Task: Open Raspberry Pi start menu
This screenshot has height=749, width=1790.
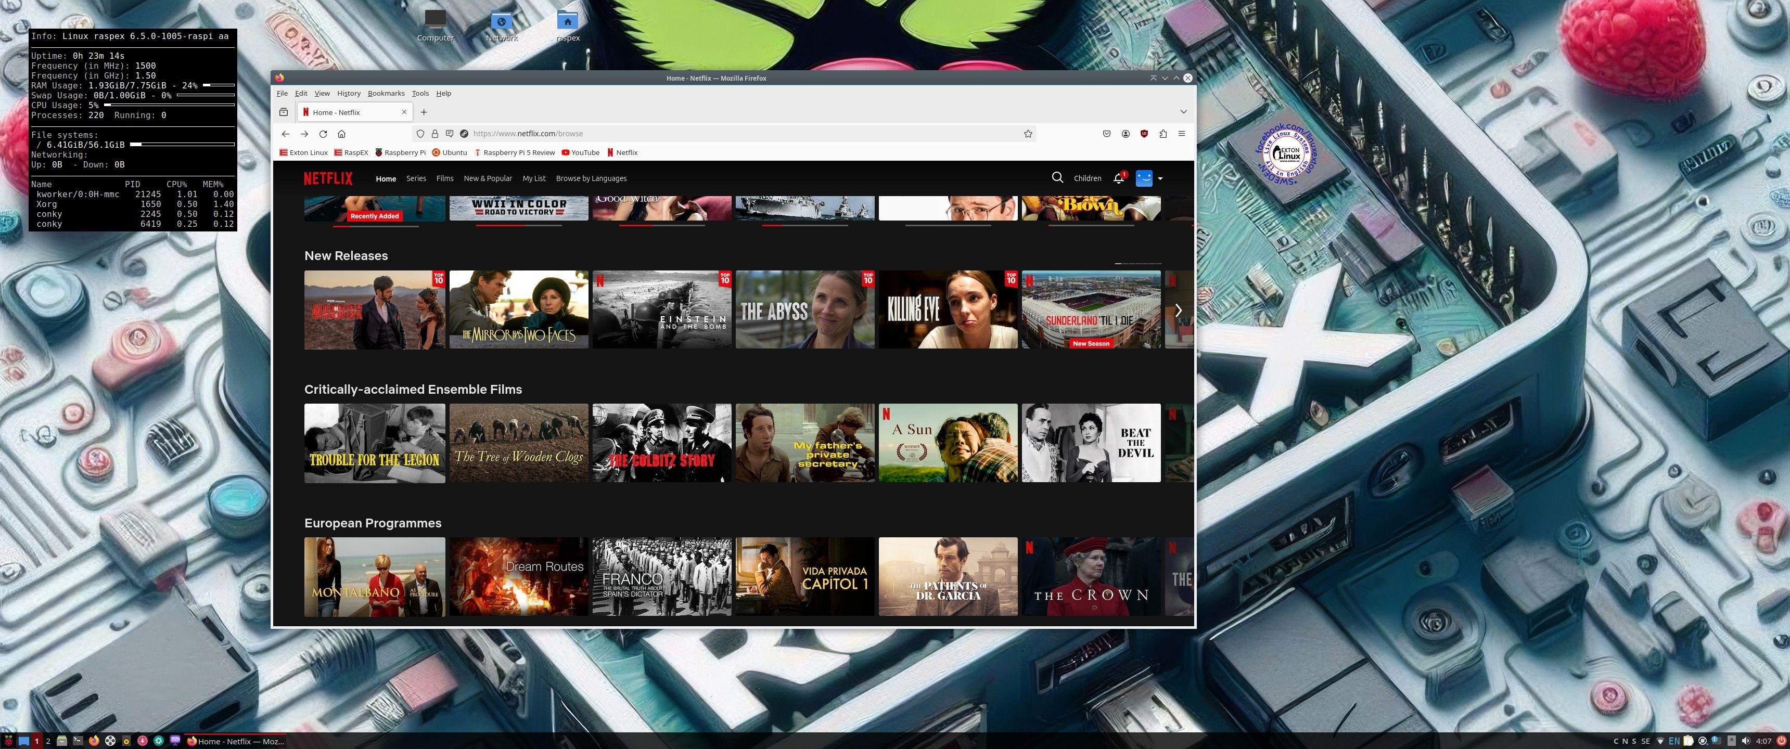Action: coord(8,741)
